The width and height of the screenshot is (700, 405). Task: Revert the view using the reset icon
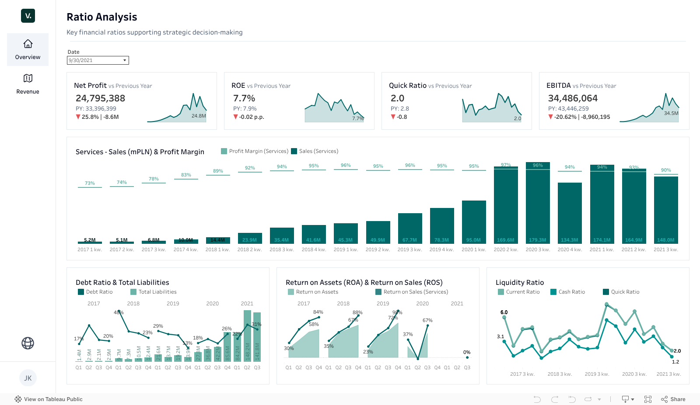[572, 399]
